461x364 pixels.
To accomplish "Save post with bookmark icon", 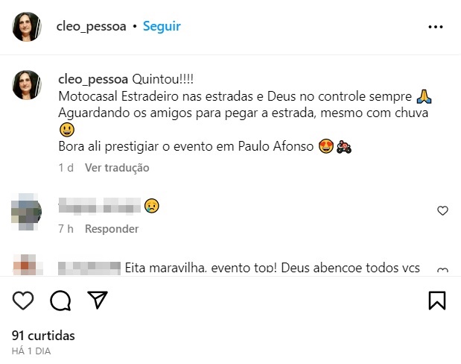I will [x=437, y=300].
